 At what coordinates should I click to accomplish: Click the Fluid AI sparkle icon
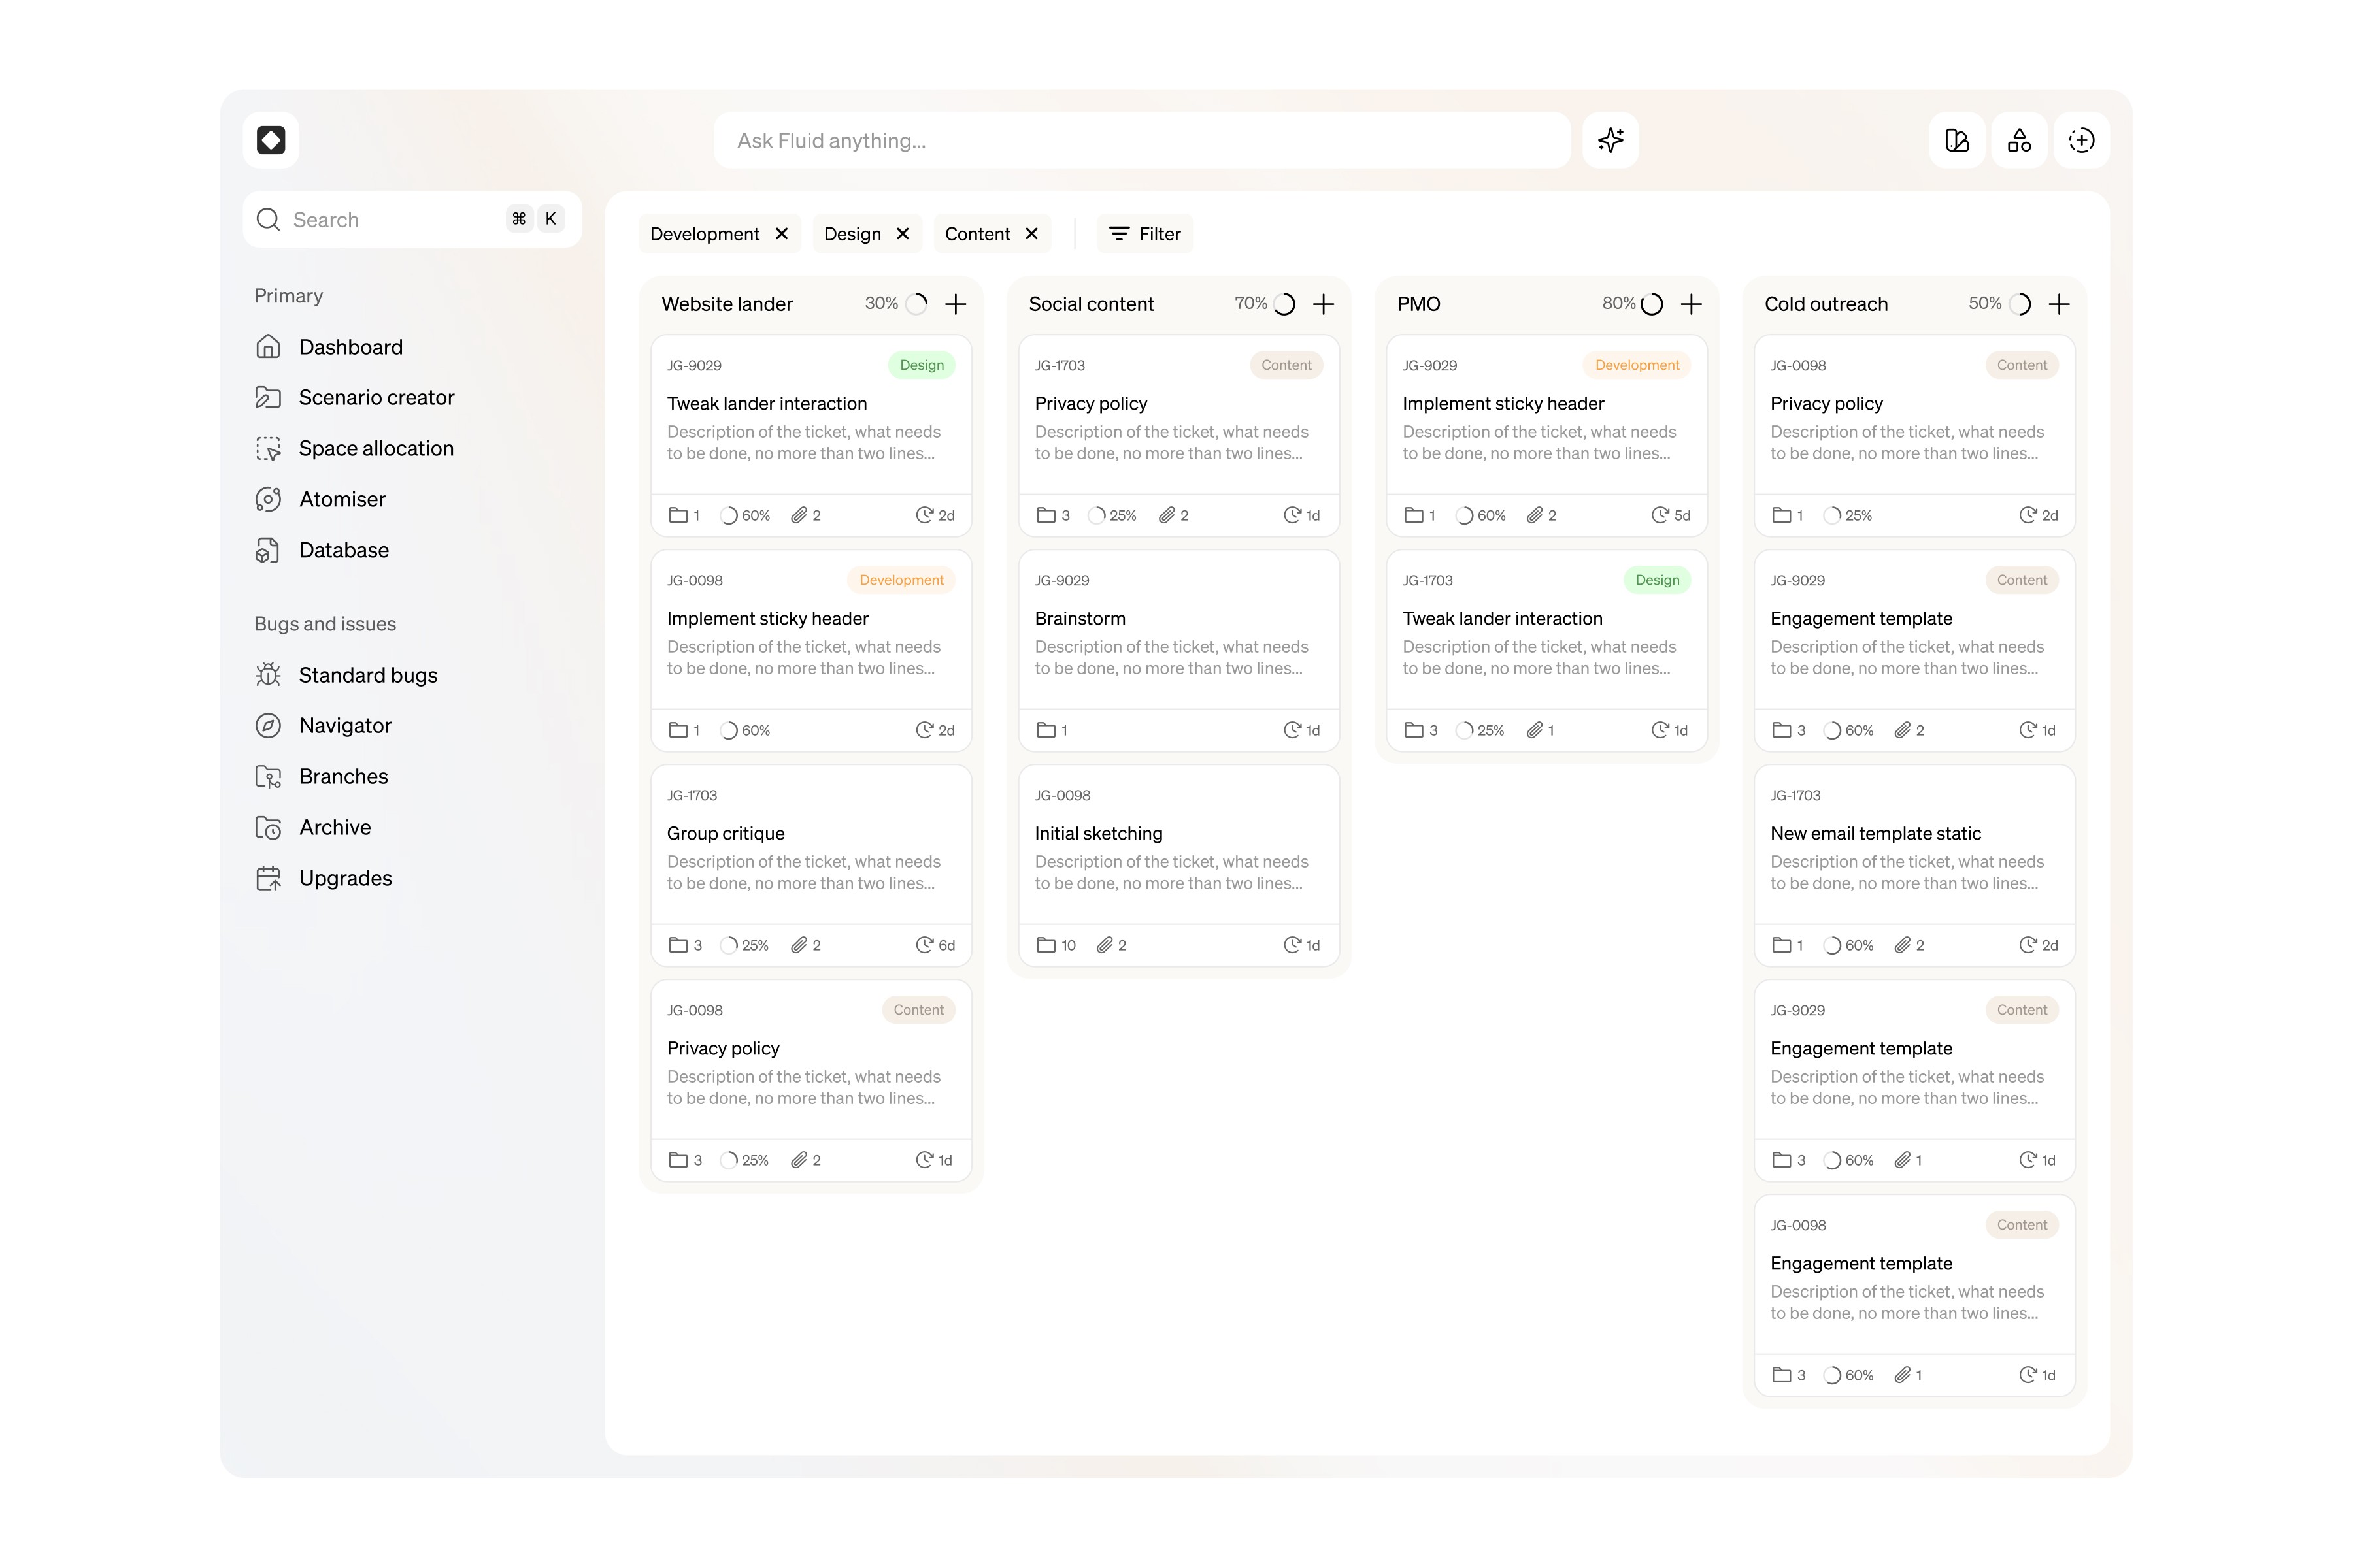pos(1610,140)
